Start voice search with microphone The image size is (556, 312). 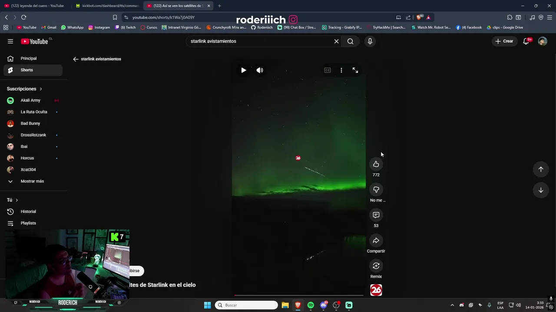coord(370,41)
